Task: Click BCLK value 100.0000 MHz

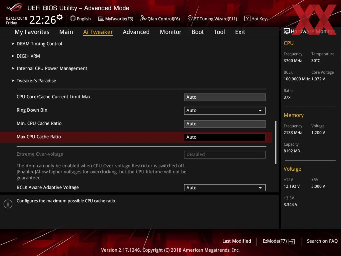Action: pyautogui.click(x=297, y=79)
